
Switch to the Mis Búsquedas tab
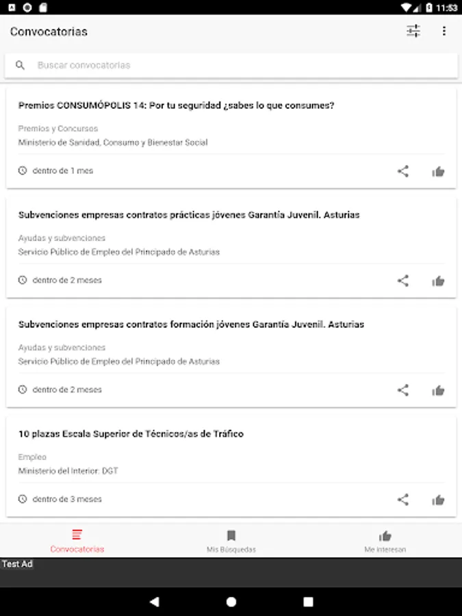[231, 541]
